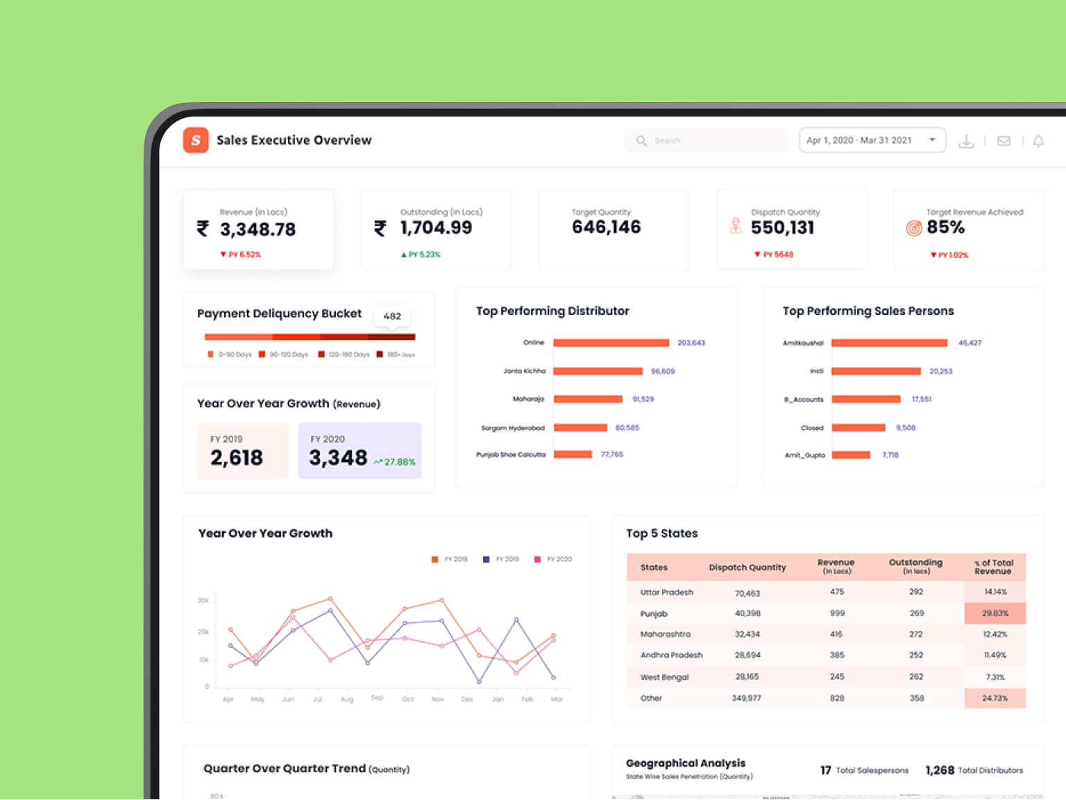Select the West Bengal table row
Viewport: 1066px width, 800px height.
tap(826, 676)
